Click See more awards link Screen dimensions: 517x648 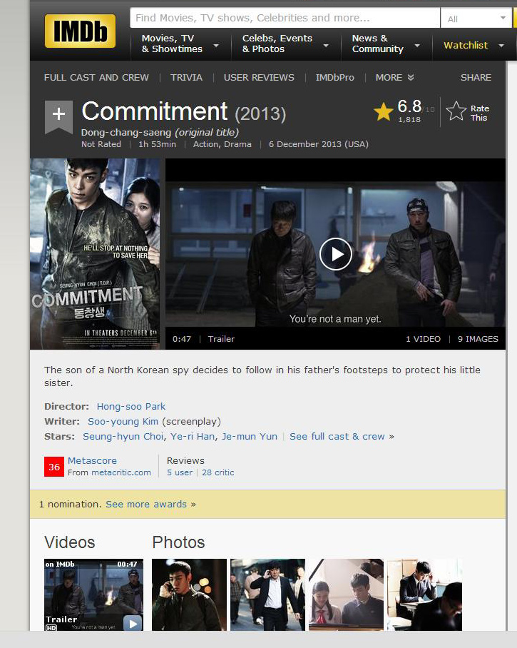146,504
